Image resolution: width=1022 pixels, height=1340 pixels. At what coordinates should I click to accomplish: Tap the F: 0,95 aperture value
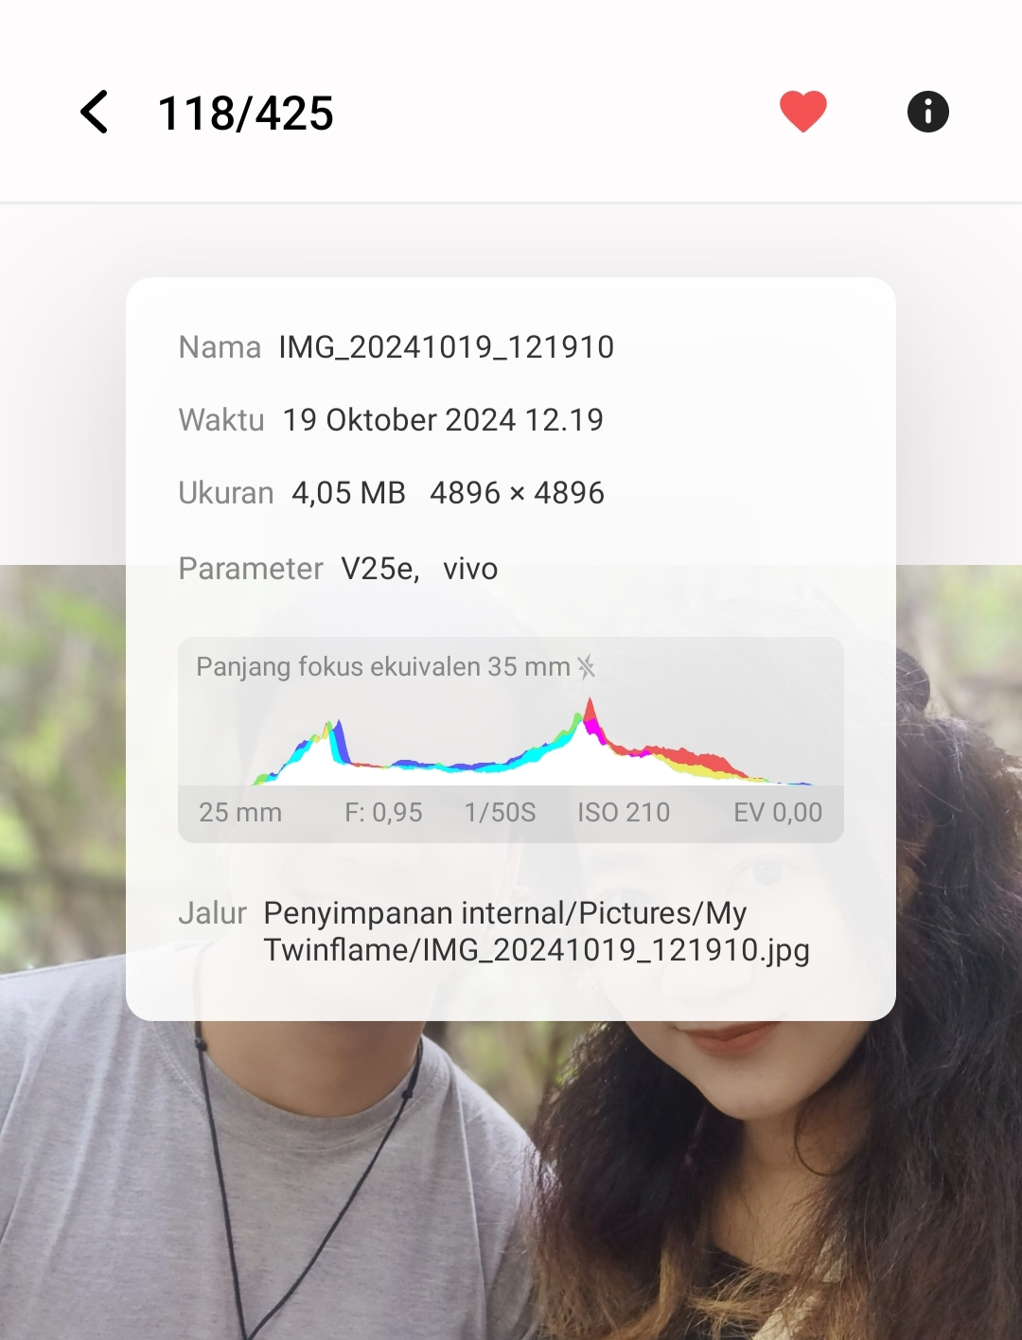click(383, 813)
